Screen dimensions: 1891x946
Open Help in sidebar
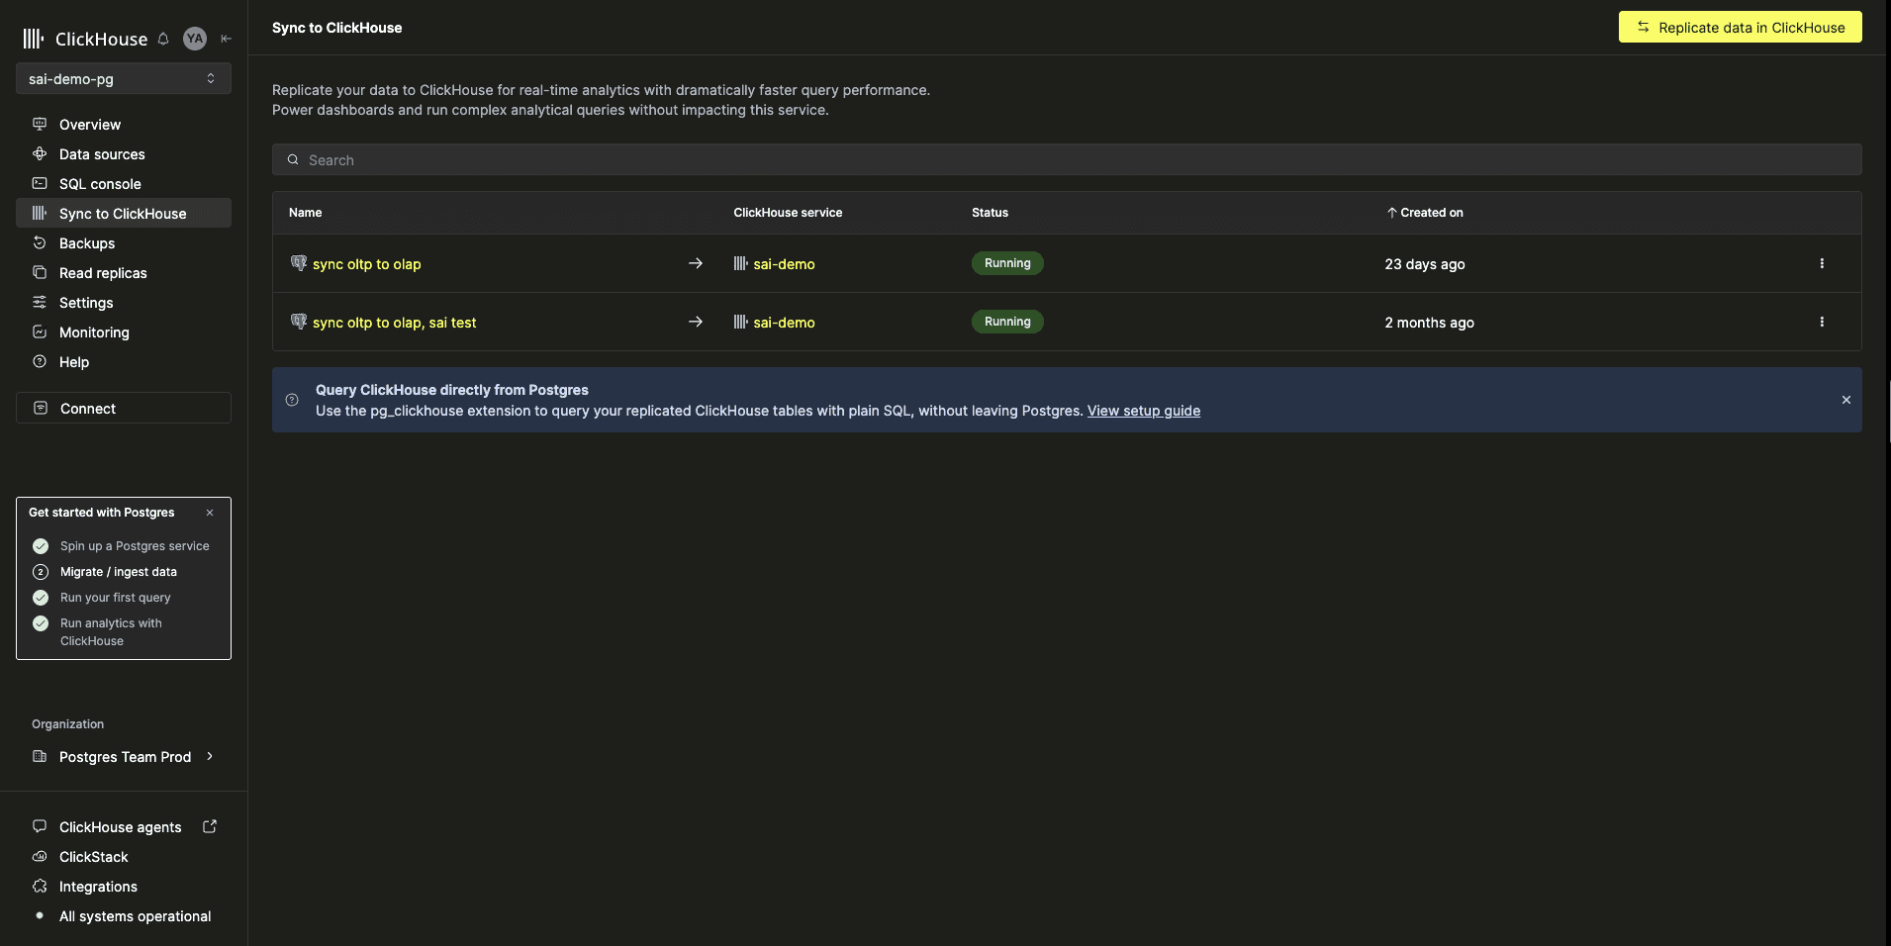click(124, 362)
